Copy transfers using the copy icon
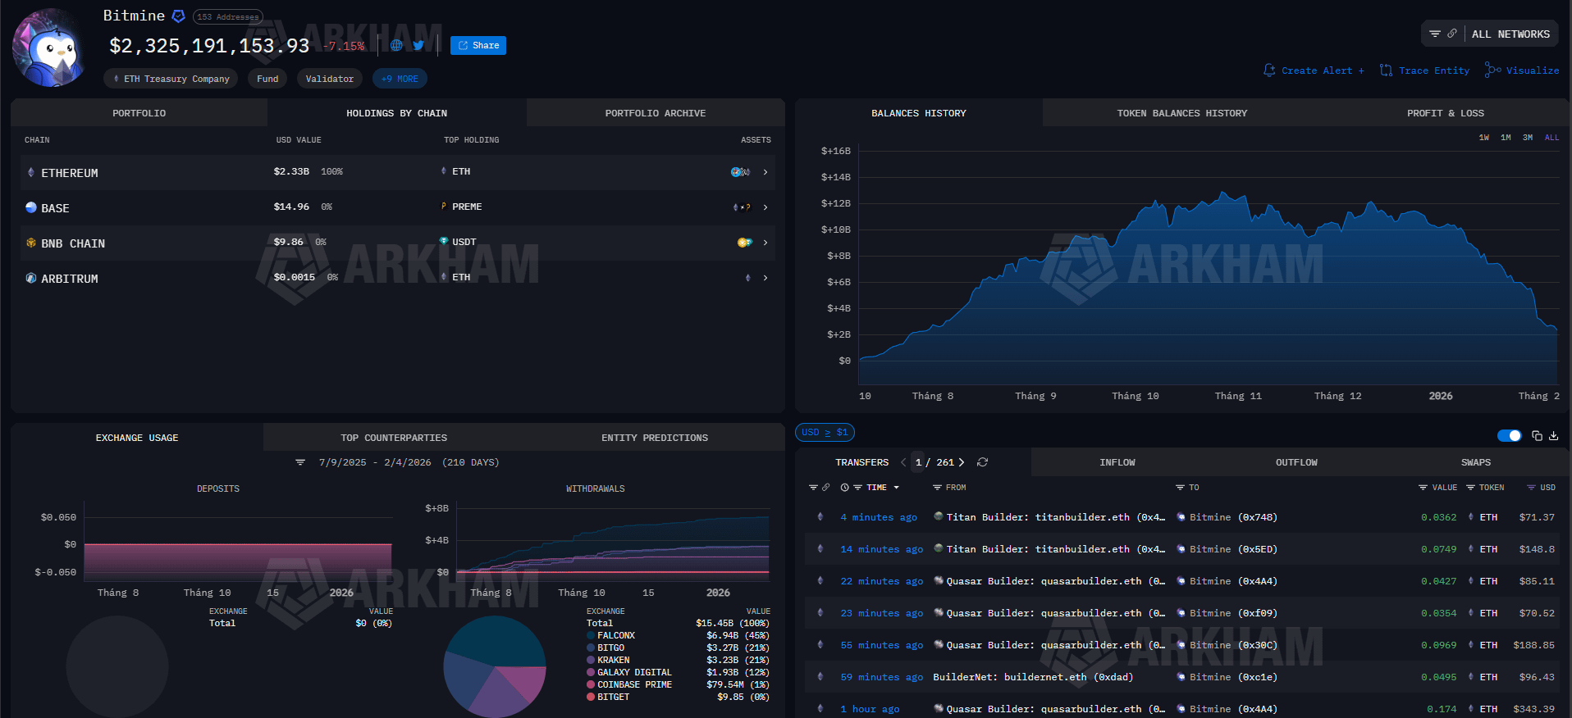Viewport: 1572px width, 718px height. pyautogui.click(x=1537, y=436)
